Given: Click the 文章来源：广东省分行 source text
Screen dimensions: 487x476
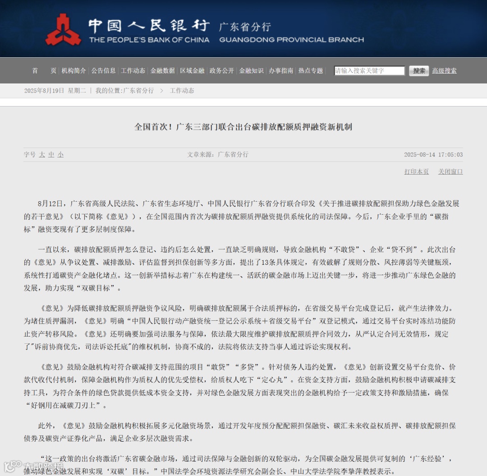Looking at the screenshot, I should [x=218, y=154].
